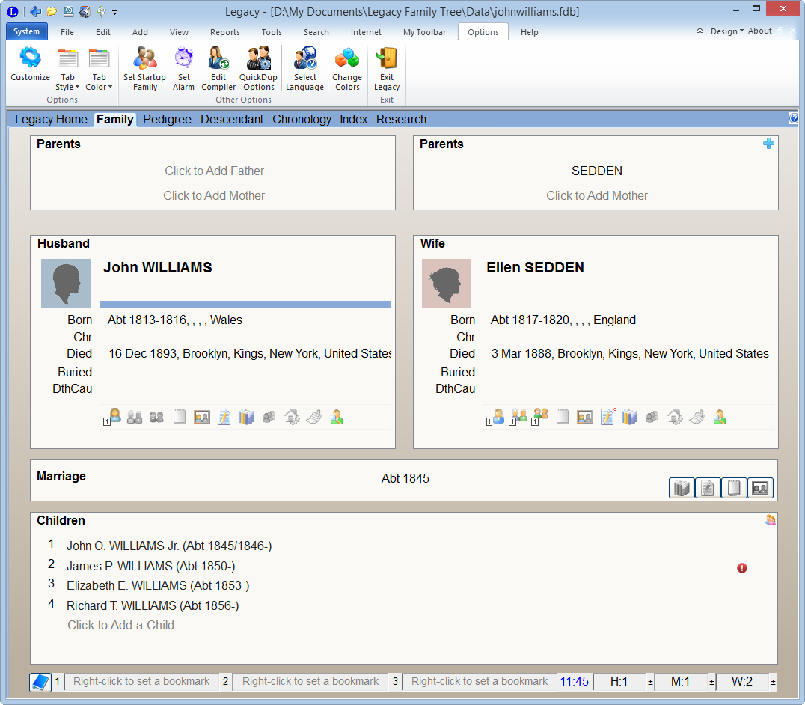
Task: Click to Add Mother for wife
Action: point(597,195)
